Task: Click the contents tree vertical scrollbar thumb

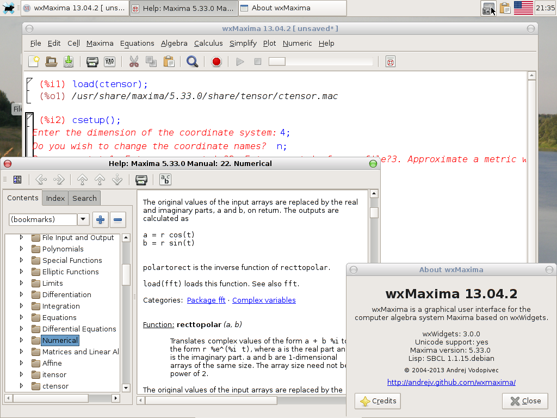Action: click(126, 274)
